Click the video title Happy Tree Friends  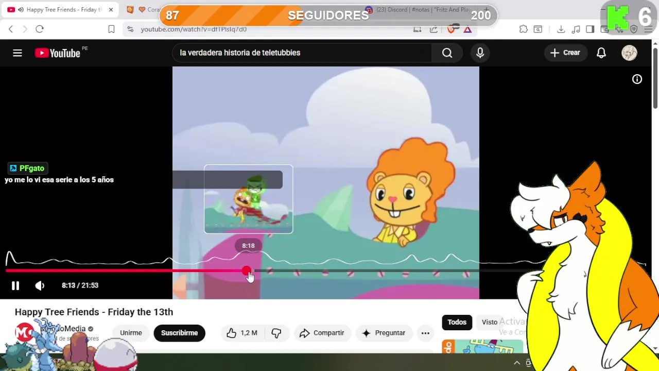click(x=94, y=312)
